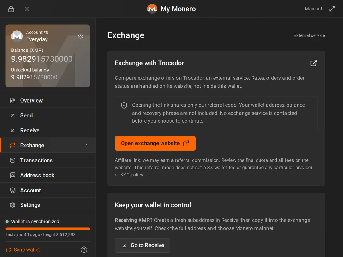Click the Wallet is synchronized status text
Screen dimensions: 343x257
click(35, 222)
